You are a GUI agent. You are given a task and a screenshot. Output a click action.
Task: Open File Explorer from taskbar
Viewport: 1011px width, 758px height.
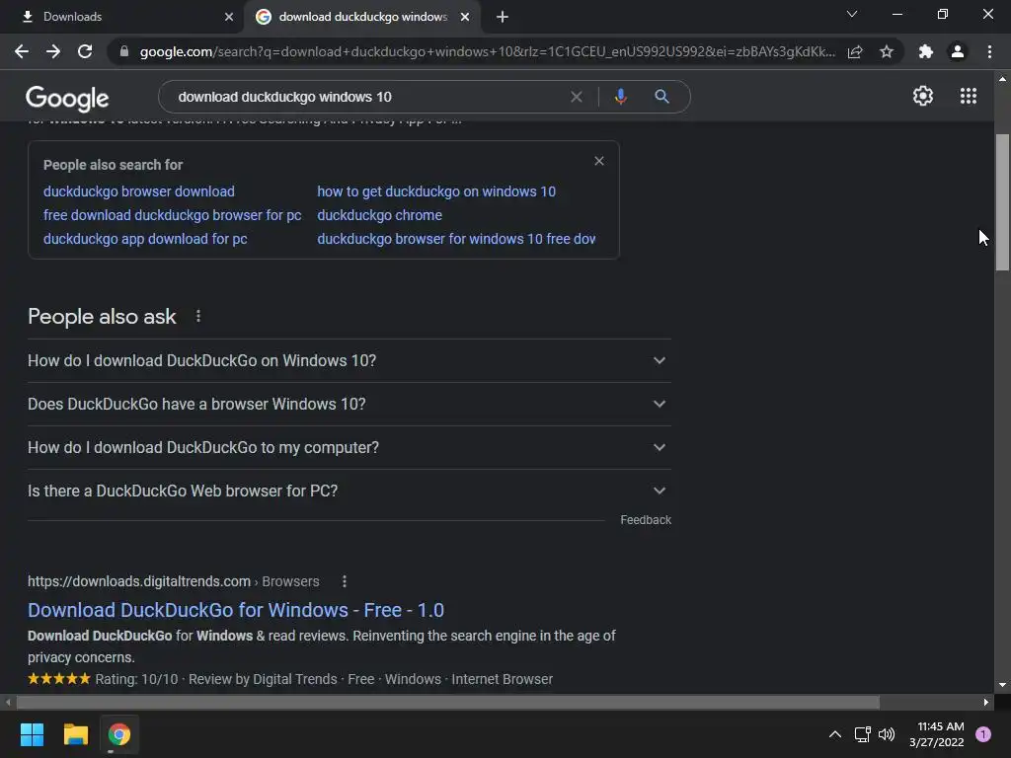(75, 734)
